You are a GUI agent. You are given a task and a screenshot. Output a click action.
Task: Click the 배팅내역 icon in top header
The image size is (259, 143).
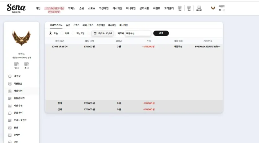tap(199, 8)
